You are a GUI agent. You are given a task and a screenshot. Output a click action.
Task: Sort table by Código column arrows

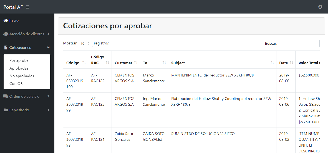84,62
